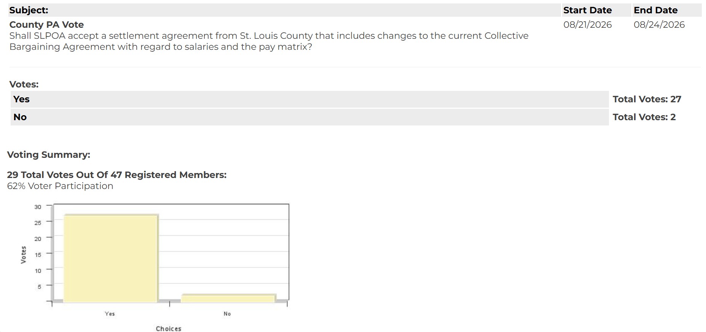Click the No label under chart
The image size is (706, 332).
point(227,314)
